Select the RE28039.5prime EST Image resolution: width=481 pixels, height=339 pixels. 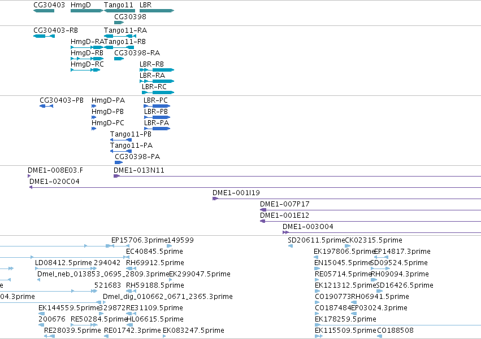point(49,336)
